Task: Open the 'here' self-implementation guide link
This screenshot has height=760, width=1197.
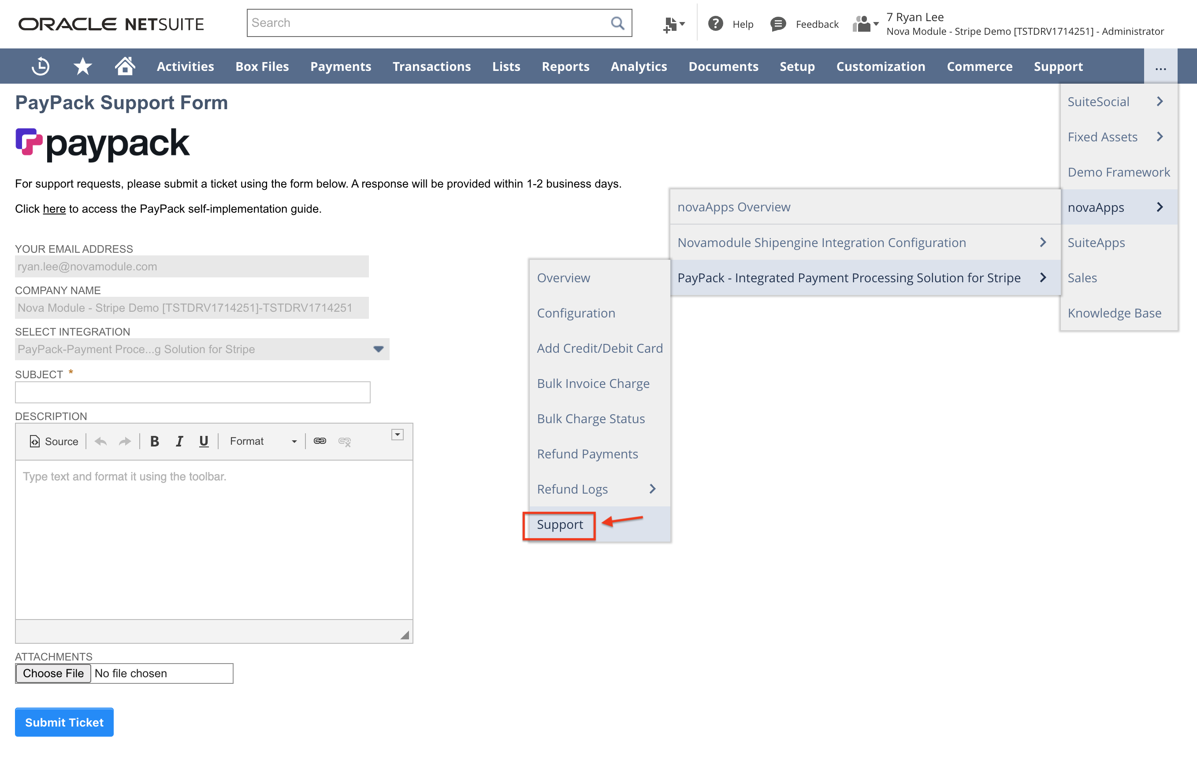Action: (54, 209)
